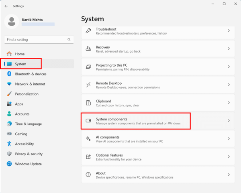Click the Projecting to this PC icon
Image resolution: width=241 pixels, height=193 pixels.
tap(88, 67)
